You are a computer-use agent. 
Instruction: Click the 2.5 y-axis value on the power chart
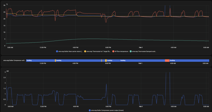coord(4,78)
